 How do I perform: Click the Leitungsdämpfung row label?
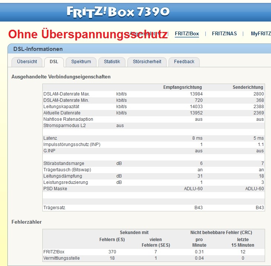[63, 176]
